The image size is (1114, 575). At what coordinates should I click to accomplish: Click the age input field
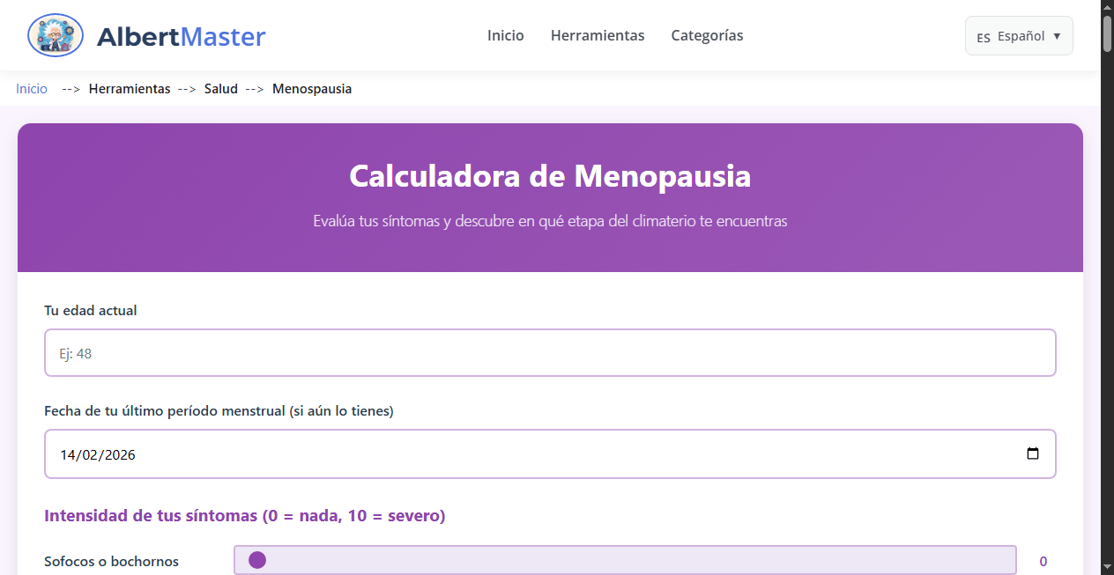550,352
